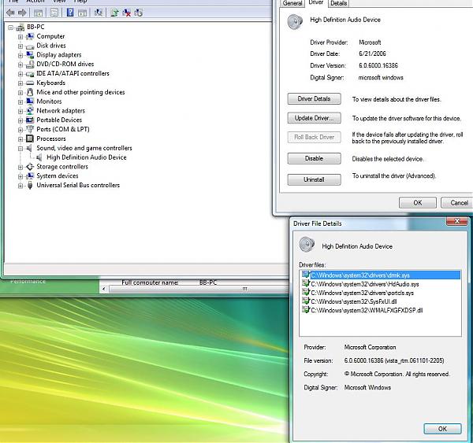The width and height of the screenshot is (473, 443).
Task: Click the Update Driver Software toolbar icon
Action: click(114, 13)
